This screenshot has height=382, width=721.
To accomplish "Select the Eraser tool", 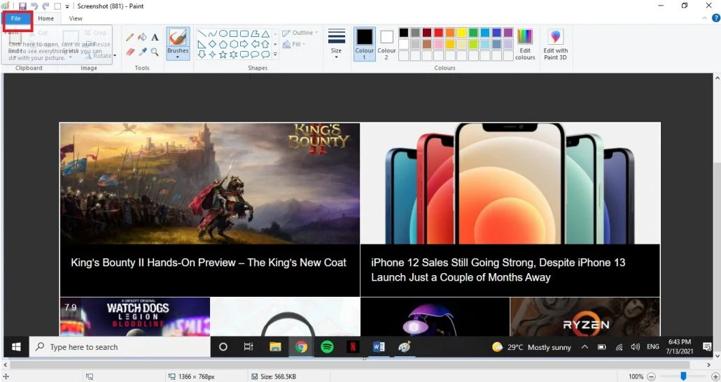I will coord(130,52).
